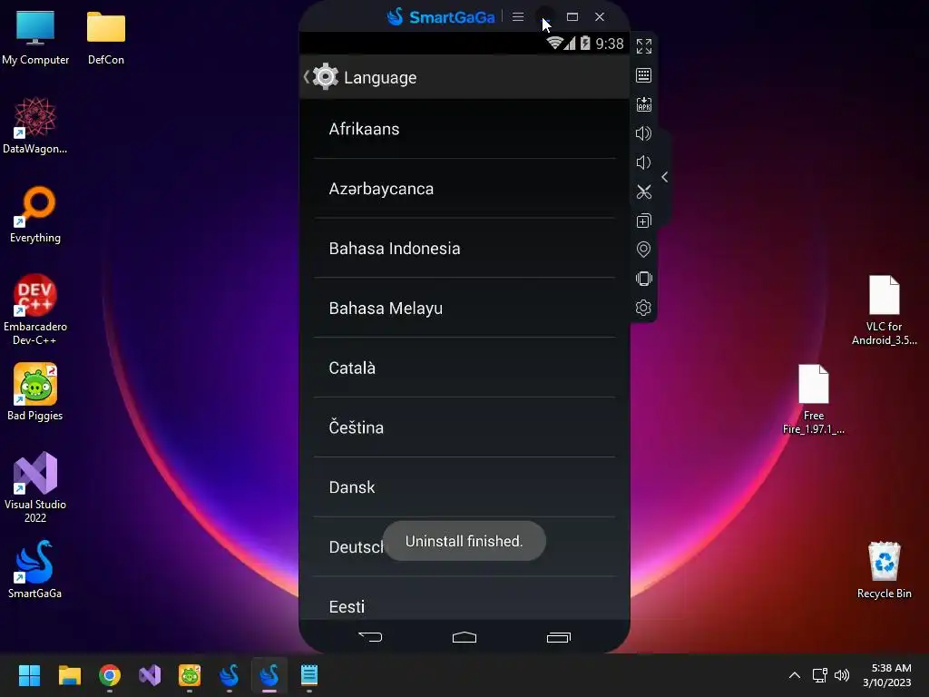929x697 pixels.
Task: Open emulator settings gear in the sidebar
Action: [643, 308]
